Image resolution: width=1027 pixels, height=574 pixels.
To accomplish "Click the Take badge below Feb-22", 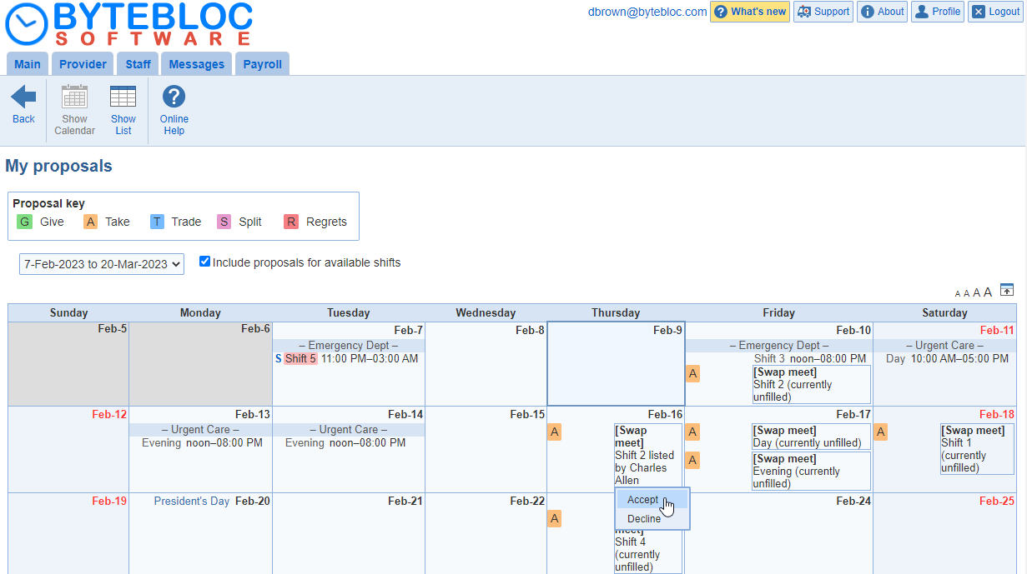I will point(554,518).
